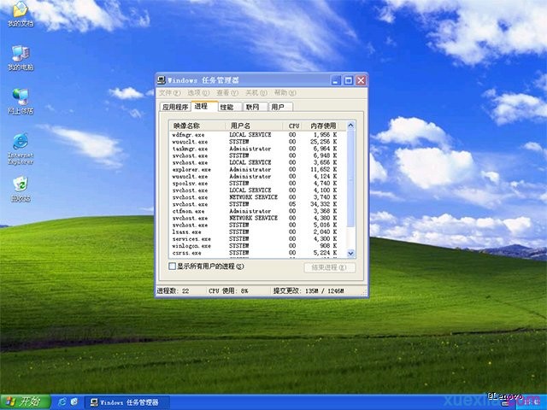Click the CPU 使用 status bar entry
This screenshot has height=410, width=547.
pos(228,290)
